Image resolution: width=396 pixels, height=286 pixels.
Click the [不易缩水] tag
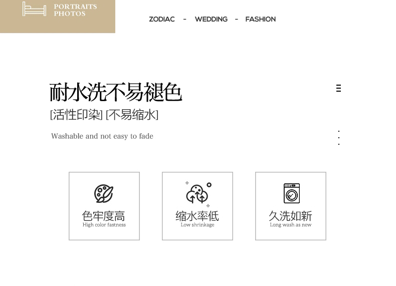[x=132, y=115]
